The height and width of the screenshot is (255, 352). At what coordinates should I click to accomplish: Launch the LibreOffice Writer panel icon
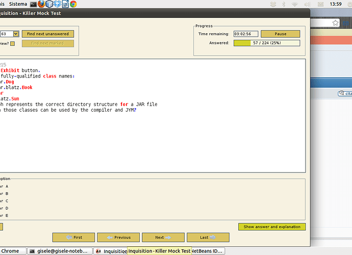coord(65,4)
